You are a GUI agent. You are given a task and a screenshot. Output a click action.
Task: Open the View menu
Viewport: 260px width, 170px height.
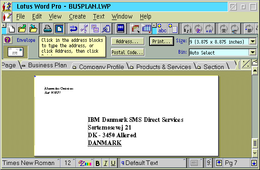tap(55, 16)
